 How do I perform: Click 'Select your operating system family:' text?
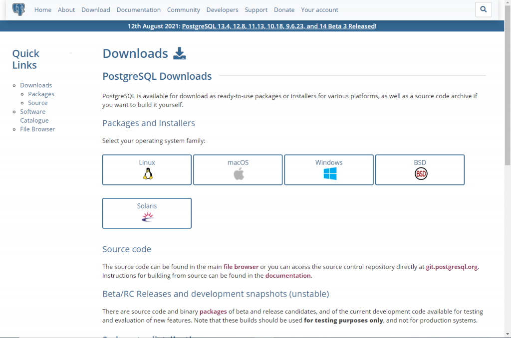(154, 141)
